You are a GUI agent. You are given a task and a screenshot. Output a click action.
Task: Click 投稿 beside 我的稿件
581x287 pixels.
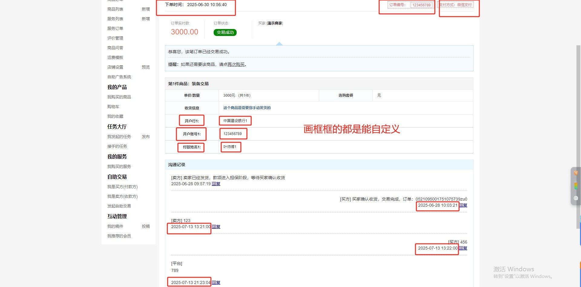point(146,226)
